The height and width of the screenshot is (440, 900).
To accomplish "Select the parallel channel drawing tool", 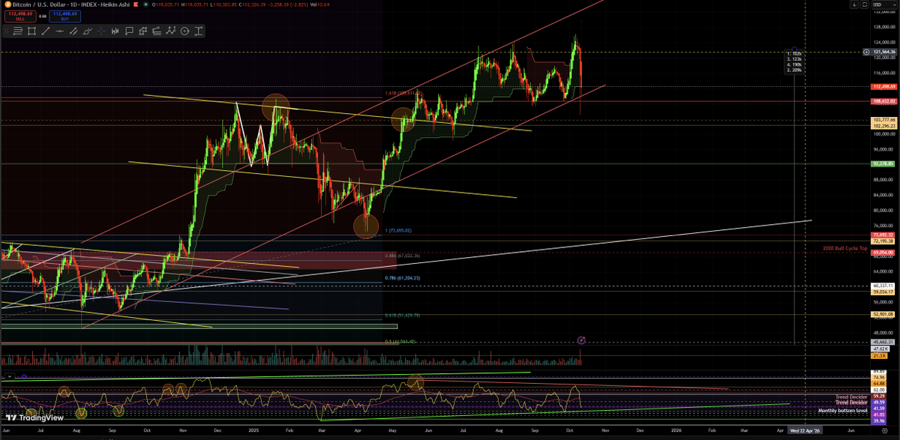I will point(73,31).
